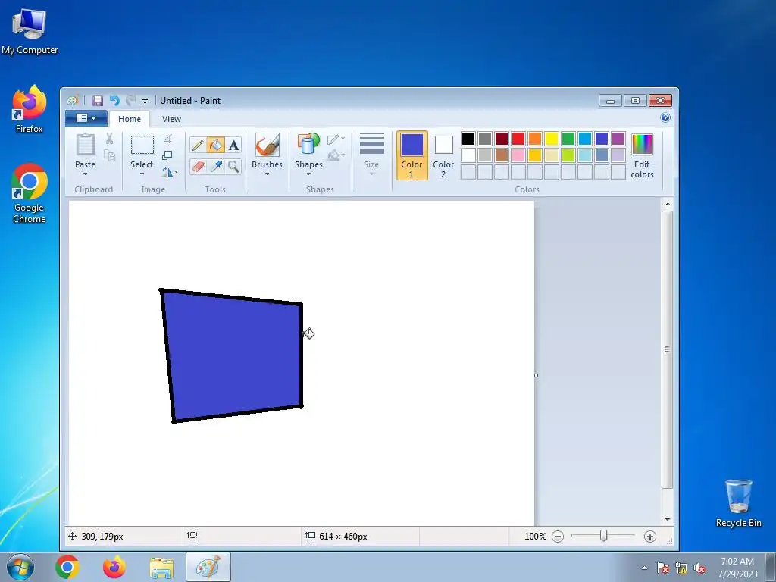
Task: Expand the Paste dropdown arrow
Action: (85, 174)
